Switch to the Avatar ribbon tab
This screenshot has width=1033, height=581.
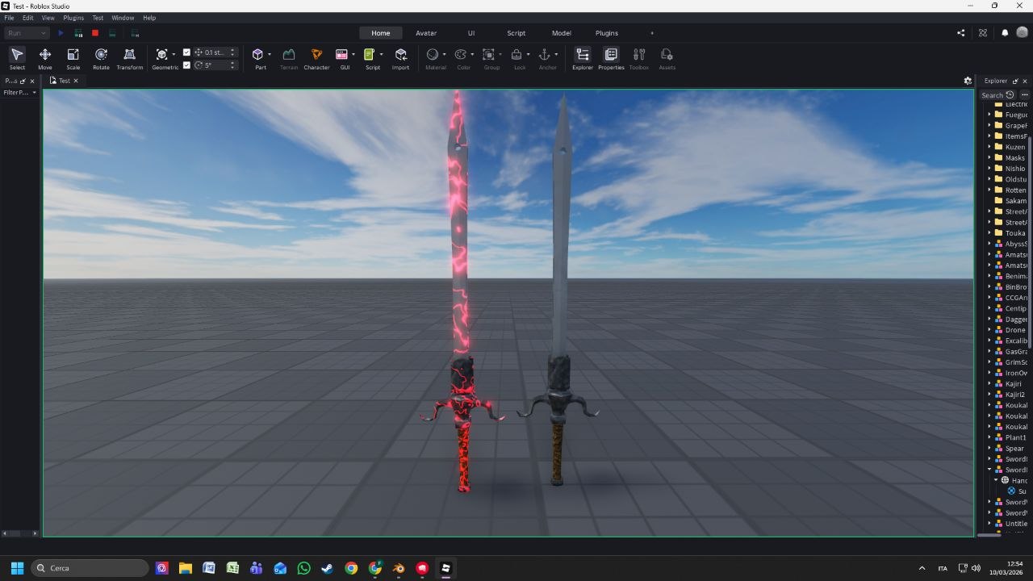click(x=425, y=33)
